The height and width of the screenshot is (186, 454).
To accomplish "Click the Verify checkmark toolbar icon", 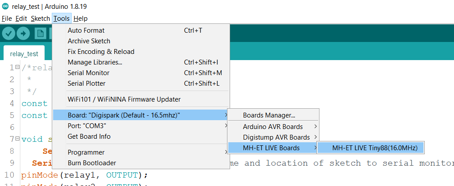I will click(9, 34).
